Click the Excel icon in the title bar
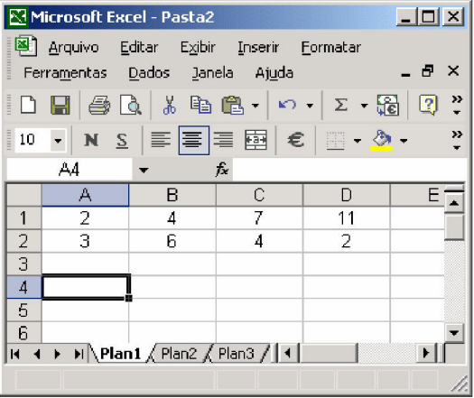474x398 pixels. [x=18, y=17]
